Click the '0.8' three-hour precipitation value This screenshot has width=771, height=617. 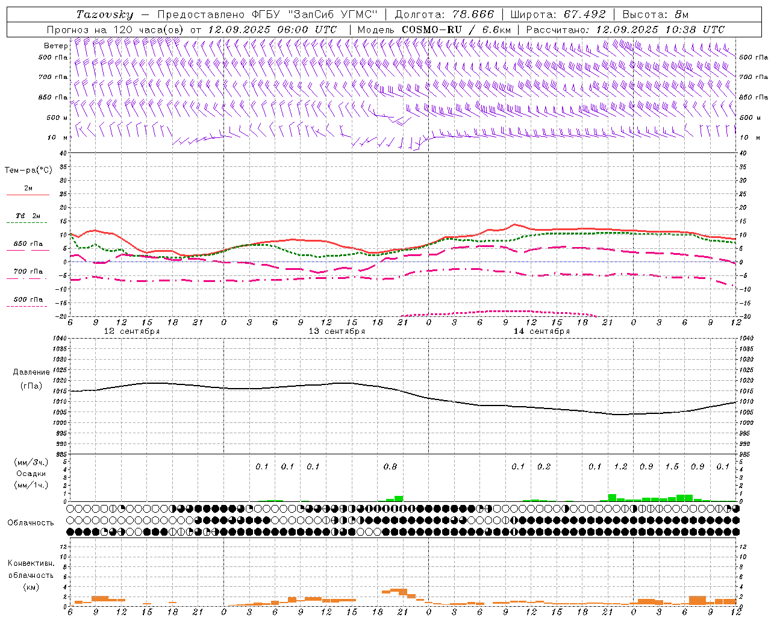click(390, 467)
